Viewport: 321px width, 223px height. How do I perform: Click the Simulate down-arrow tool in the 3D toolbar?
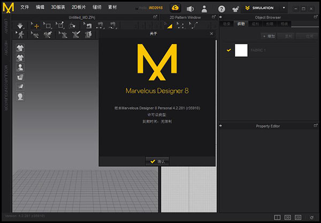[20, 26]
